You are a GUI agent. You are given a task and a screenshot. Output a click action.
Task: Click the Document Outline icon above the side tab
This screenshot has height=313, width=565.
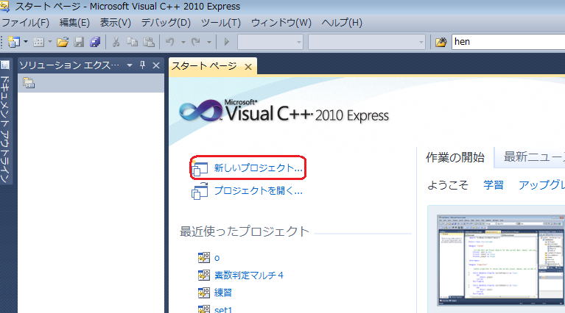tap(5, 65)
